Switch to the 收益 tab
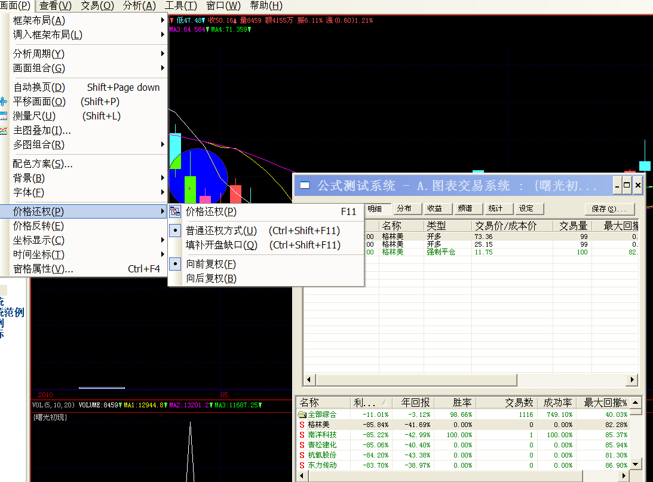Image resolution: width=653 pixels, height=482 pixels. (x=434, y=208)
